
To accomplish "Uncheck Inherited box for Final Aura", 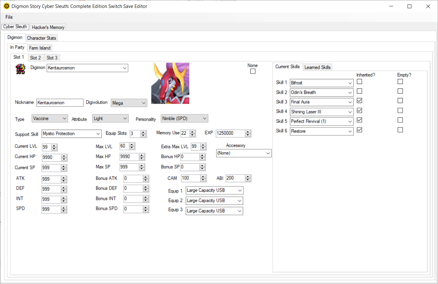I will point(359,100).
